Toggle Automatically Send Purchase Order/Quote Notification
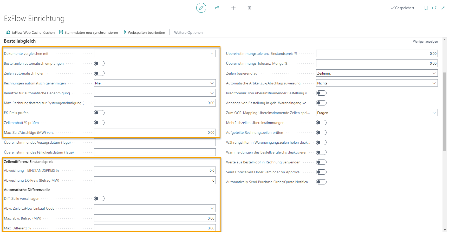The image size is (456, 232). pos(321,182)
